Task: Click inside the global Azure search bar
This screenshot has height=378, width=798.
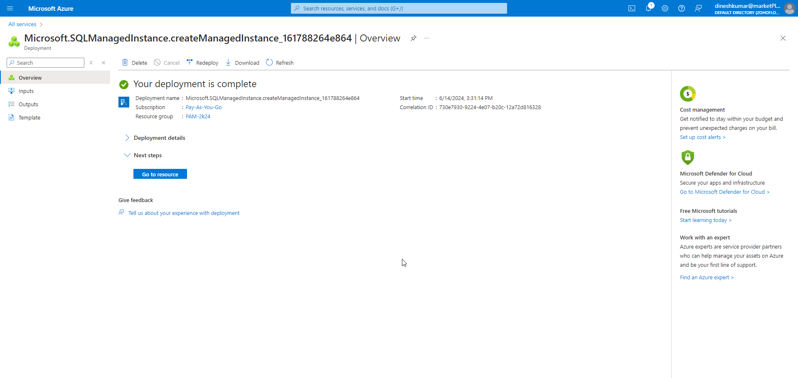Action: click(399, 8)
